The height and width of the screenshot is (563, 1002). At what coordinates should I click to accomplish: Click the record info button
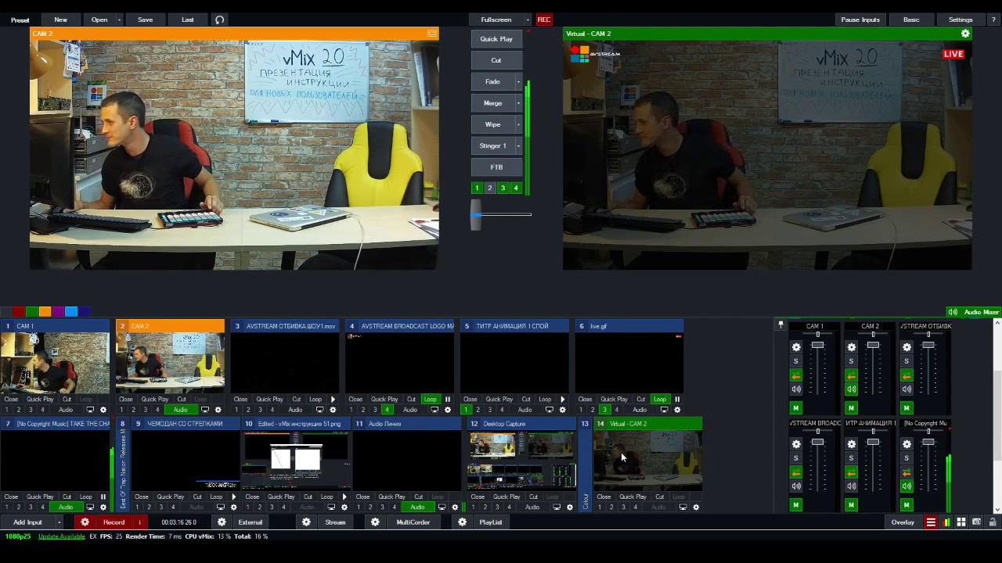(139, 522)
